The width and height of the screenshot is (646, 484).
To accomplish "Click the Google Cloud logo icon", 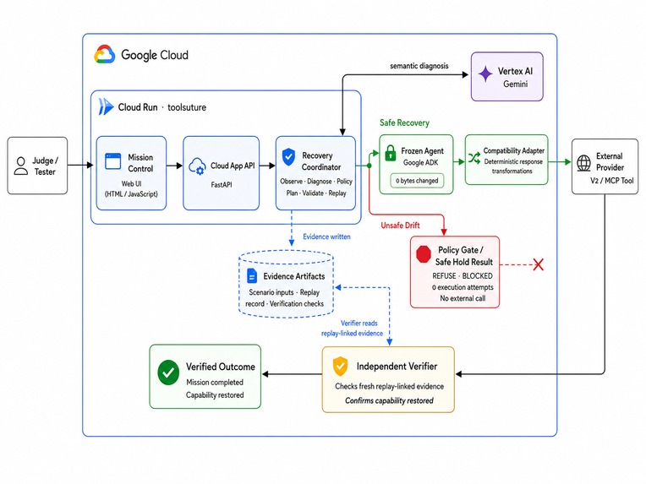I will (105, 54).
